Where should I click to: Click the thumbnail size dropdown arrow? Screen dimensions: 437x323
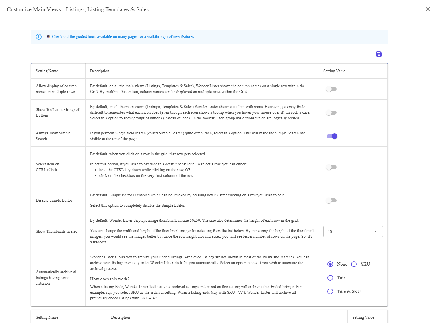[x=376, y=231]
